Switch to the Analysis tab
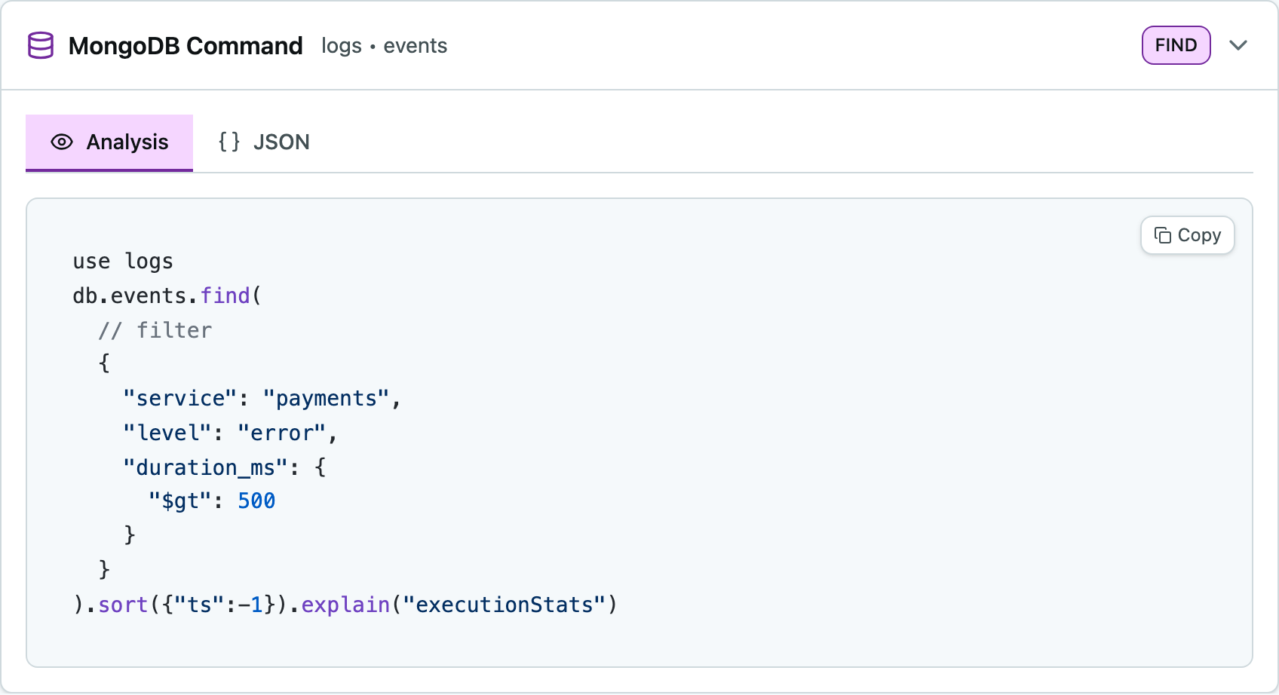Screen dimensions: 1279x695 point(109,142)
